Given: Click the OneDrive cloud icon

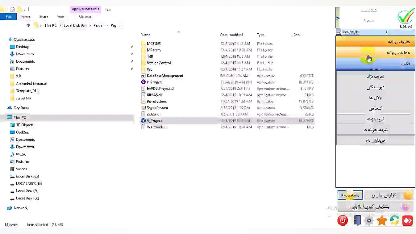Looking at the screenshot, I should (10, 108).
